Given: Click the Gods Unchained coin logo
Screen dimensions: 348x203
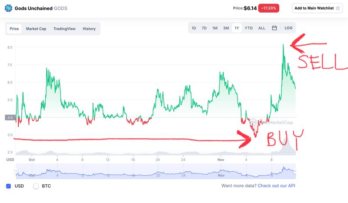Looking at the screenshot, I should 8,8.
